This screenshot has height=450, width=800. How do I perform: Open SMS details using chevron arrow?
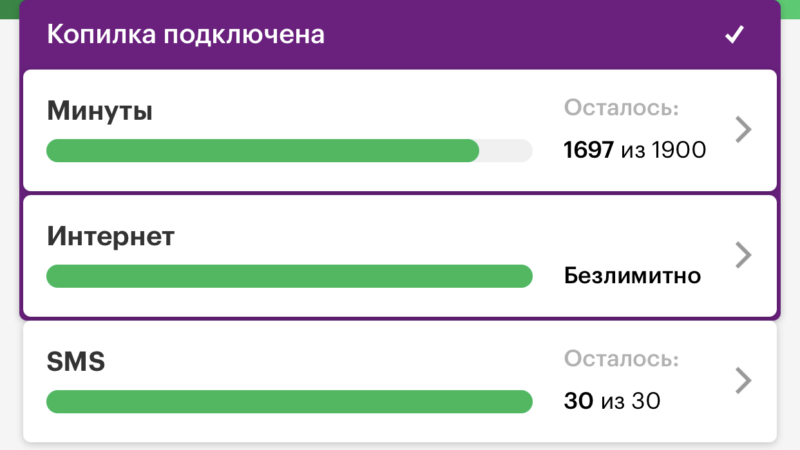(743, 380)
